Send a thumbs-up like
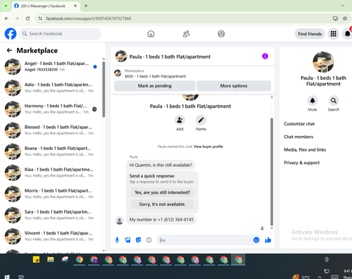The height and width of the screenshot is (279, 352). pos(268,240)
